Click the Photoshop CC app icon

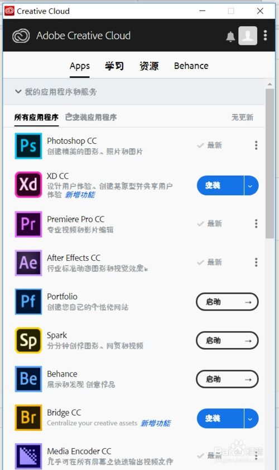(x=28, y=146)
